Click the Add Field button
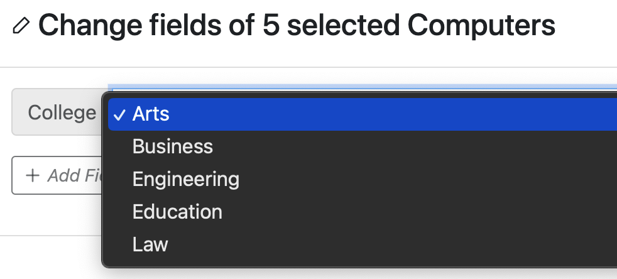 (57, 175)
